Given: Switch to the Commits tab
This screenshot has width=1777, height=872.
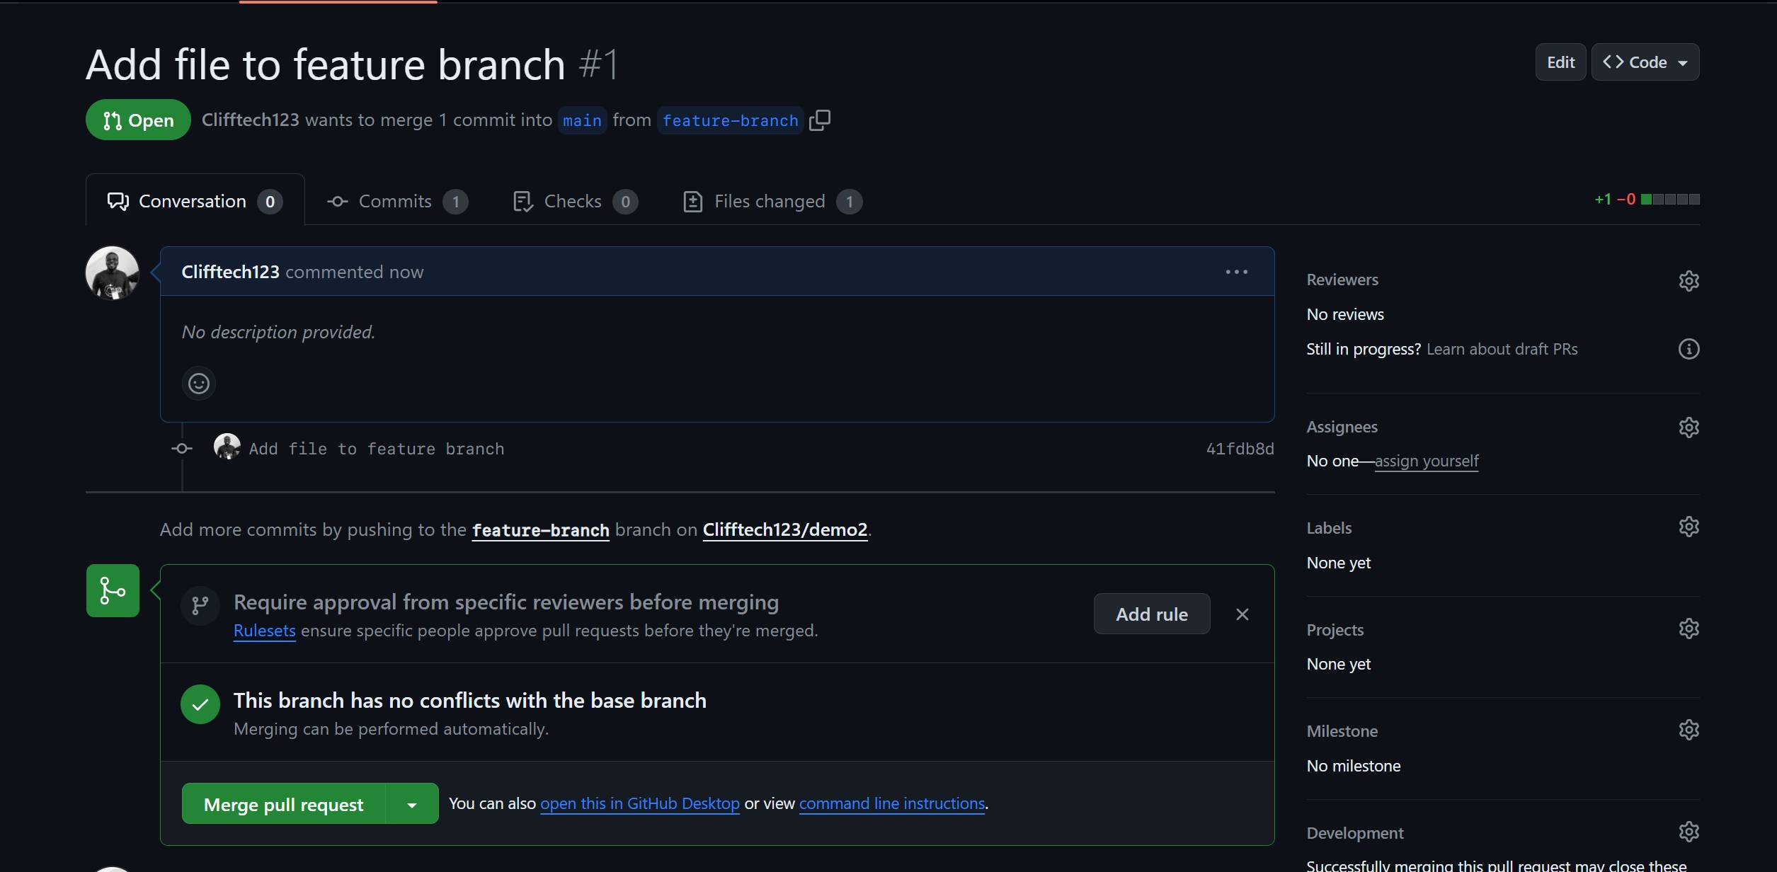Looking at the screenshot, I should (x=396, y=202).
